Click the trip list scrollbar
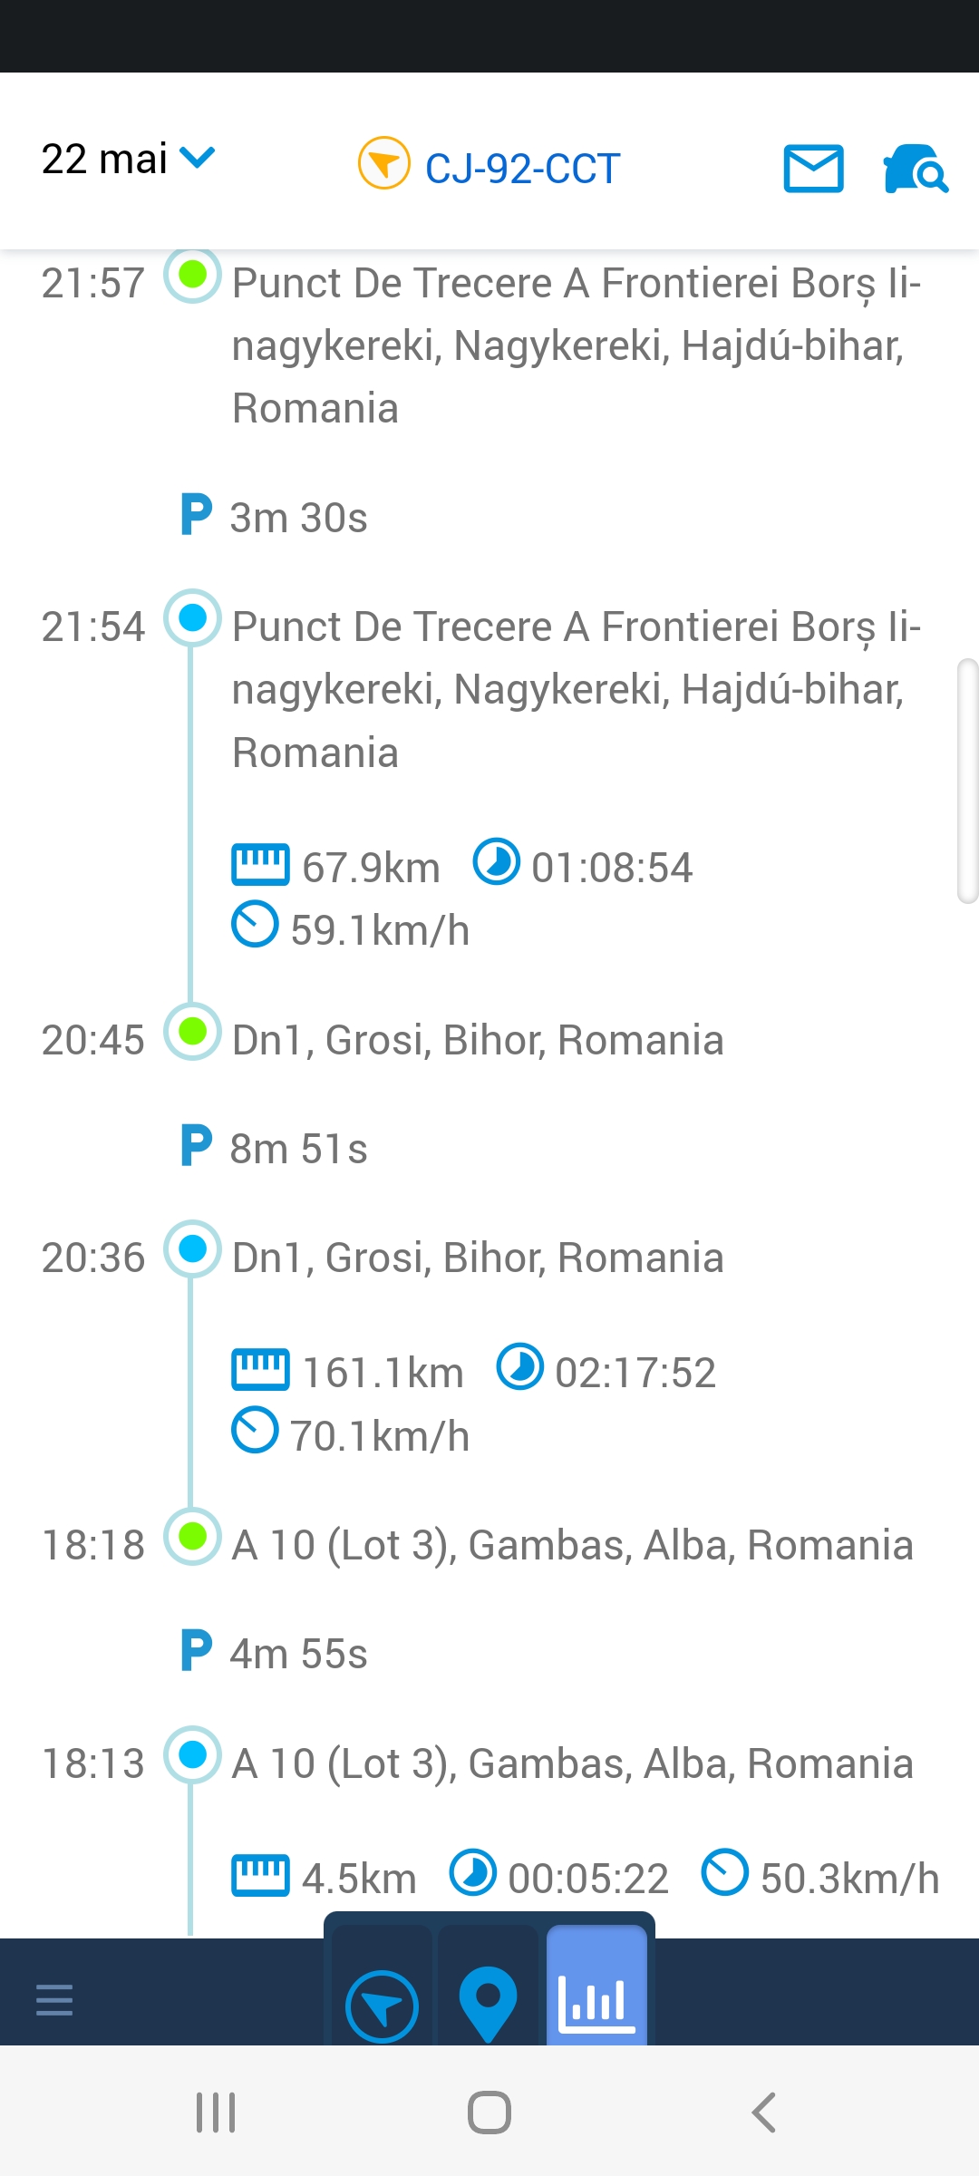 (967, 781)
